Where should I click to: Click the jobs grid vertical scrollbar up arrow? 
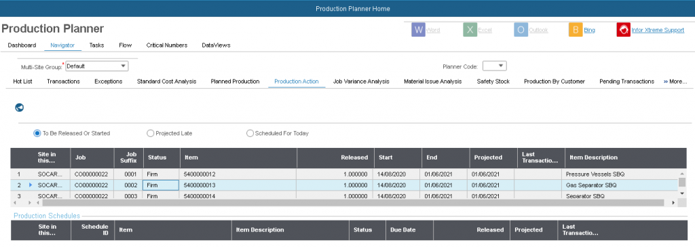pyautogui.click(x=682, y=174)
